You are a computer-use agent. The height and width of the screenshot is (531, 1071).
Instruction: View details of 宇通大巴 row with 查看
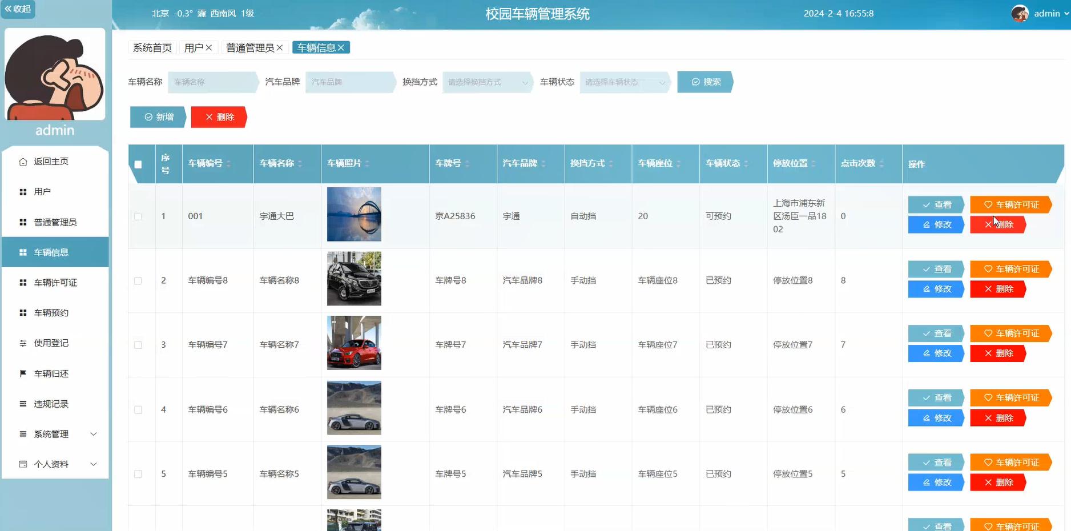pos(936,204)
